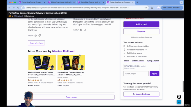
Task: Open a new tab with plus icon
Action: pos(137,2)
